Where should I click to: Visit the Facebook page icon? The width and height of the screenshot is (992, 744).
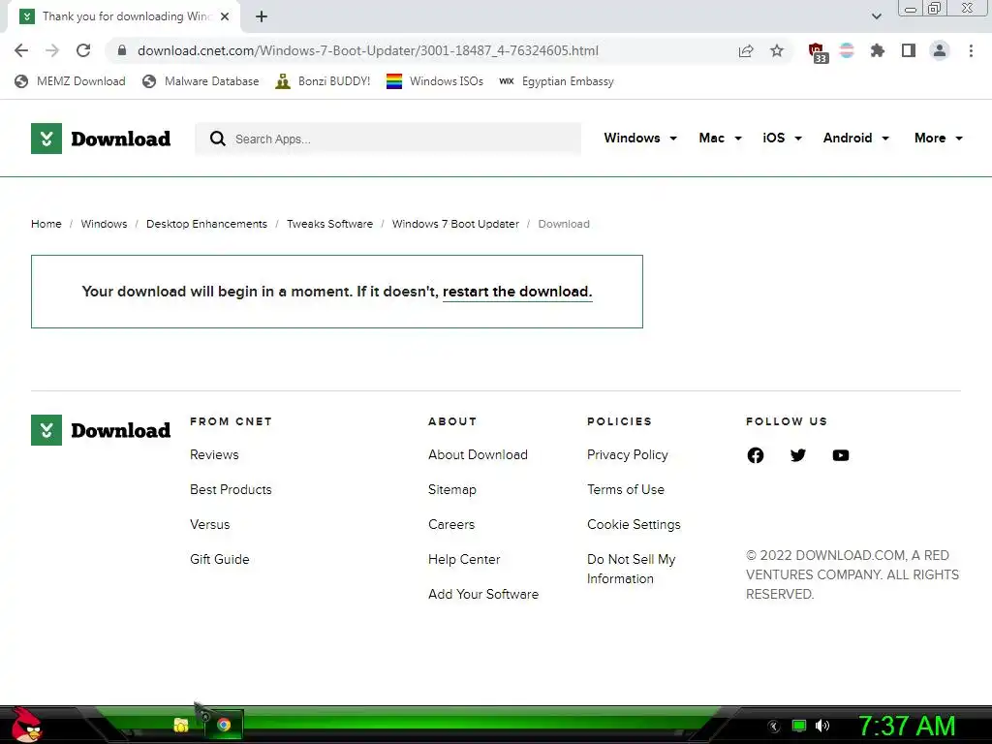tap(756, 455)
